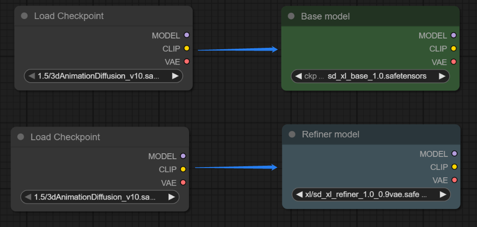Click the yellow CLIP port on Base model node

point(453,48)
